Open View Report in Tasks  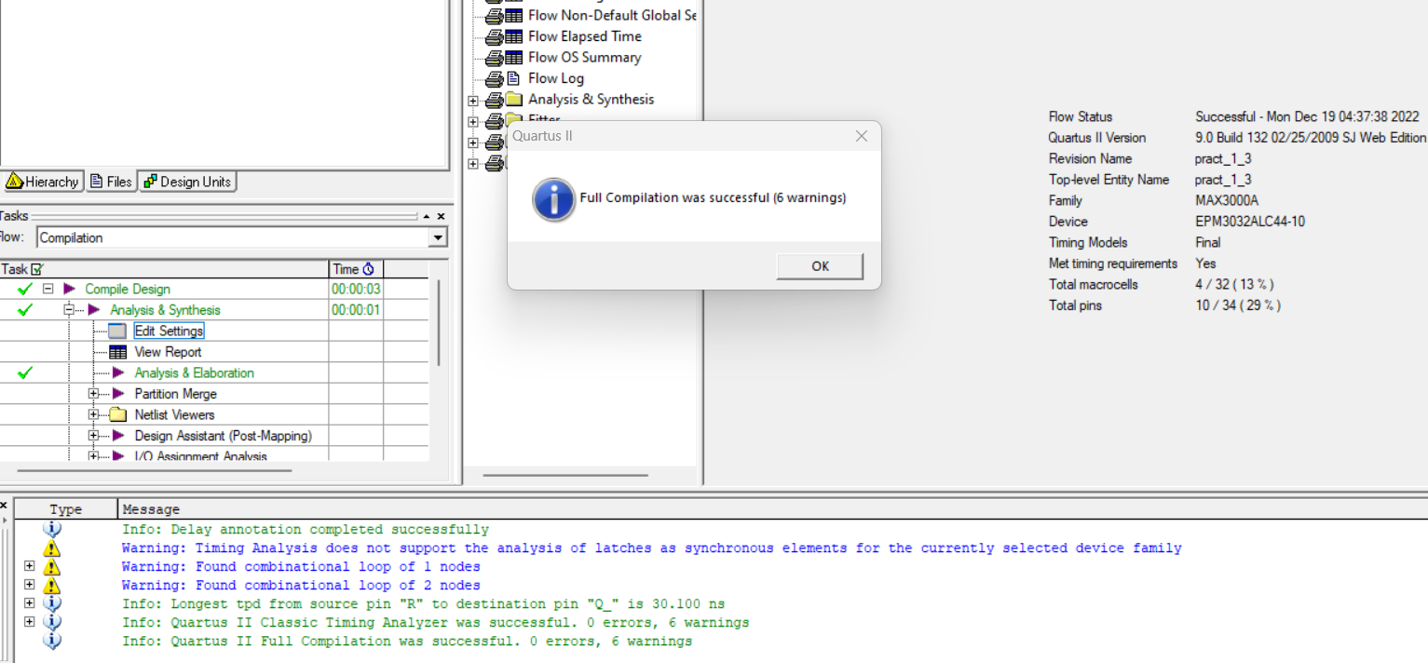168,352
